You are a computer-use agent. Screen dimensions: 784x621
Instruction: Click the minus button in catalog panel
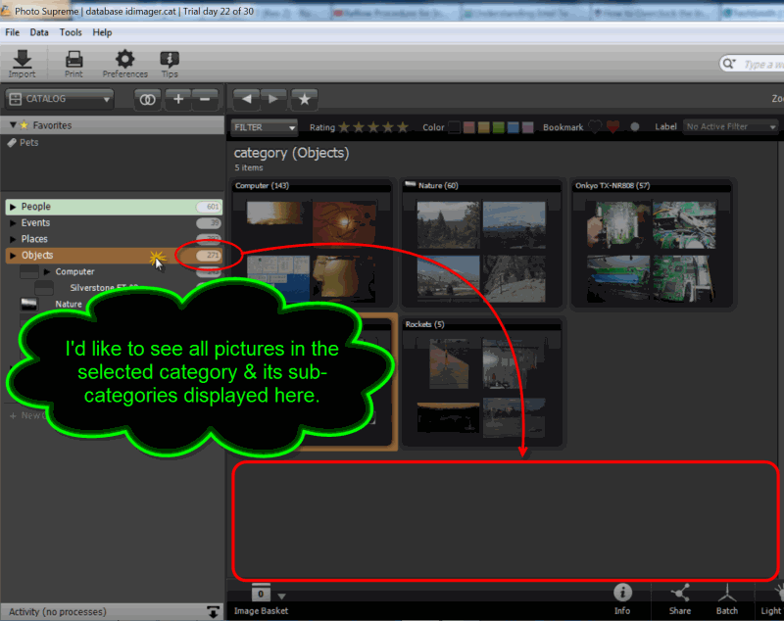pyautogui.click(x=205, y=99)
